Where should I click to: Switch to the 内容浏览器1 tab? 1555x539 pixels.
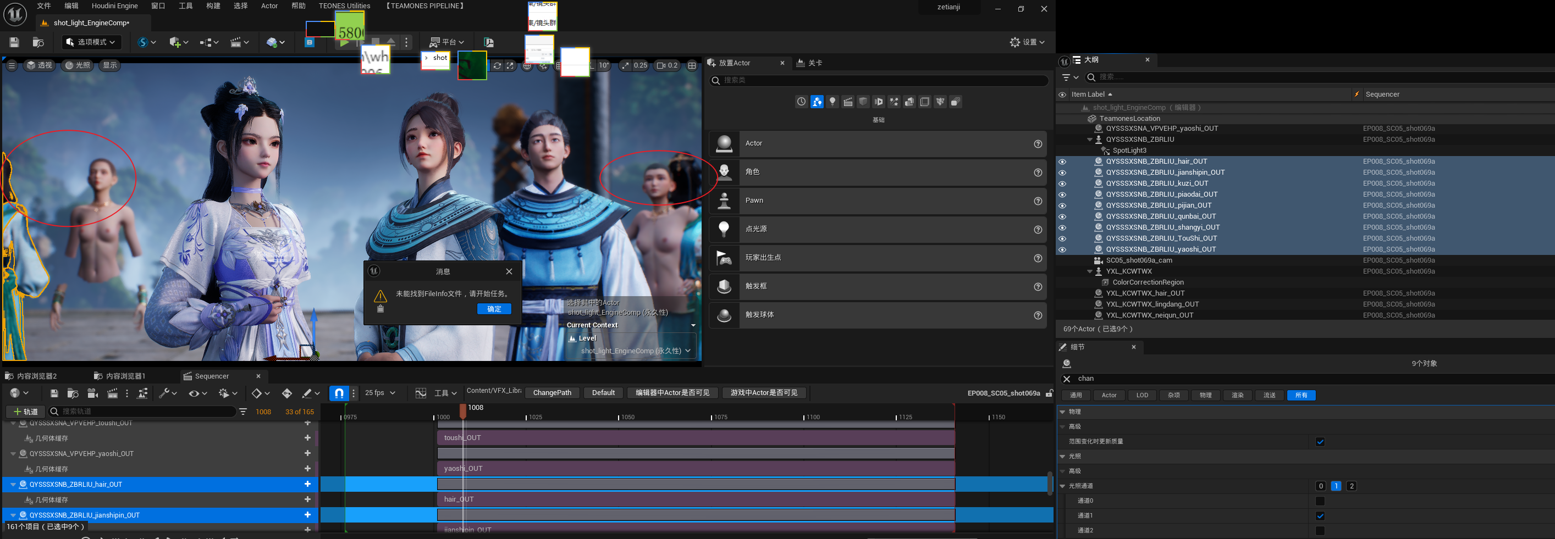(x=125, y=376)
